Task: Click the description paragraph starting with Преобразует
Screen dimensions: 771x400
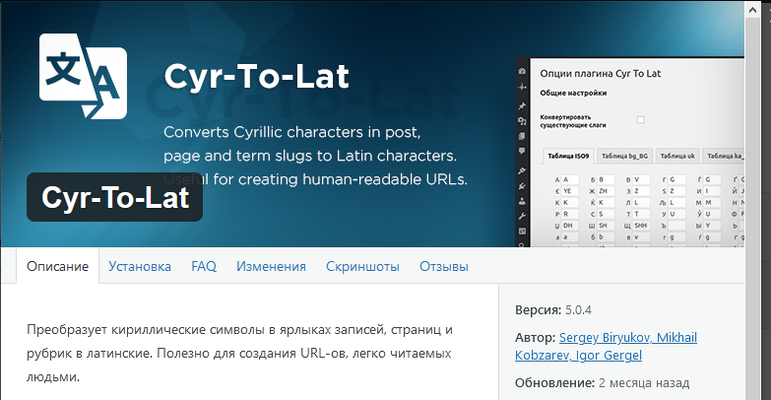Action: [239, 354]
